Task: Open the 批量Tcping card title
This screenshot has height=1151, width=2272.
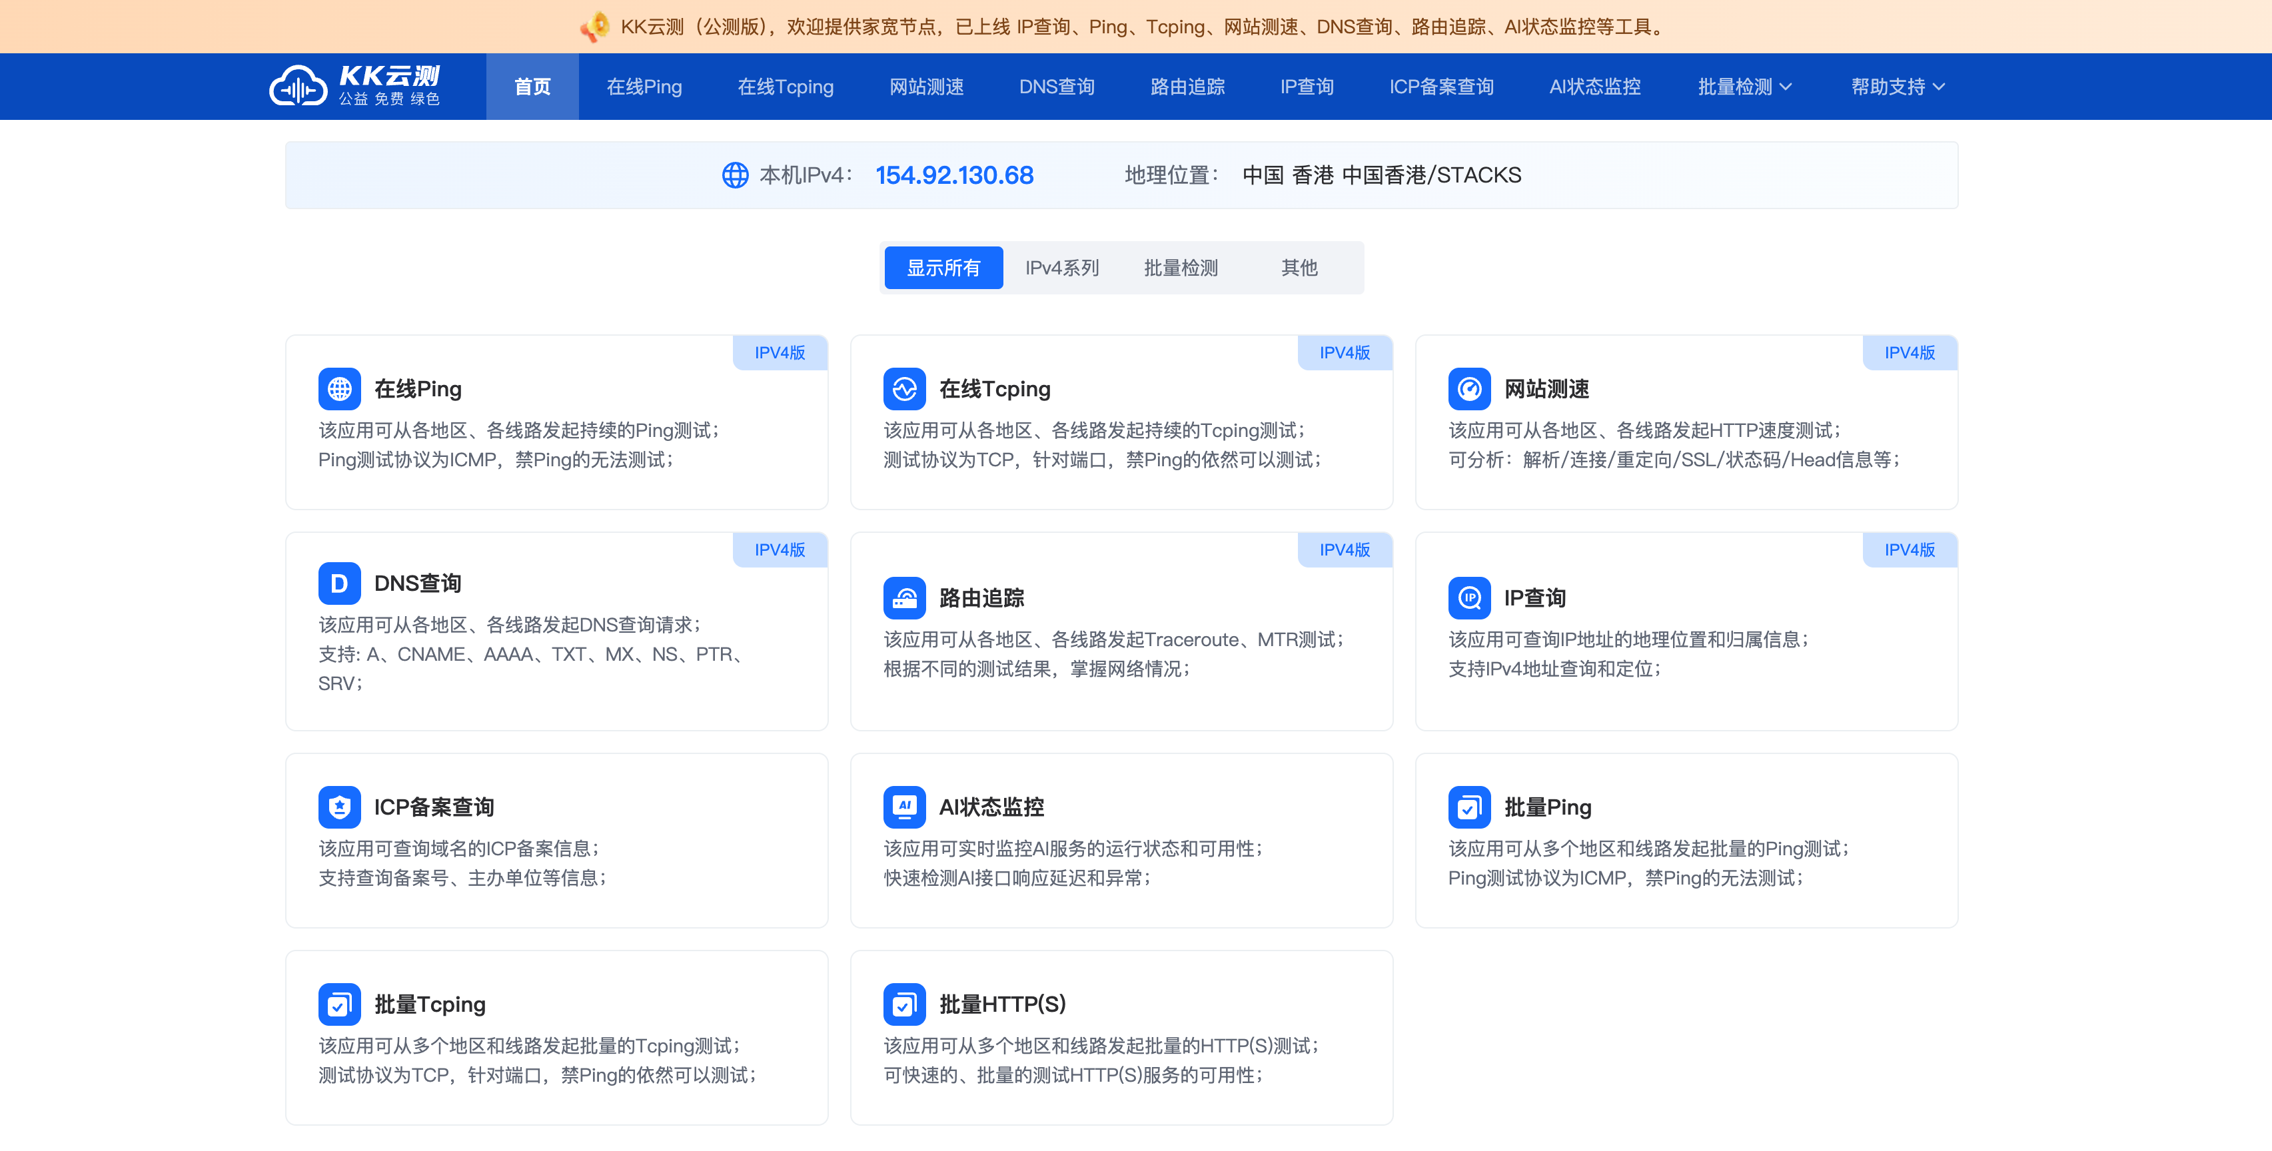Action: pyautogui.click(x=430, y=1004)
